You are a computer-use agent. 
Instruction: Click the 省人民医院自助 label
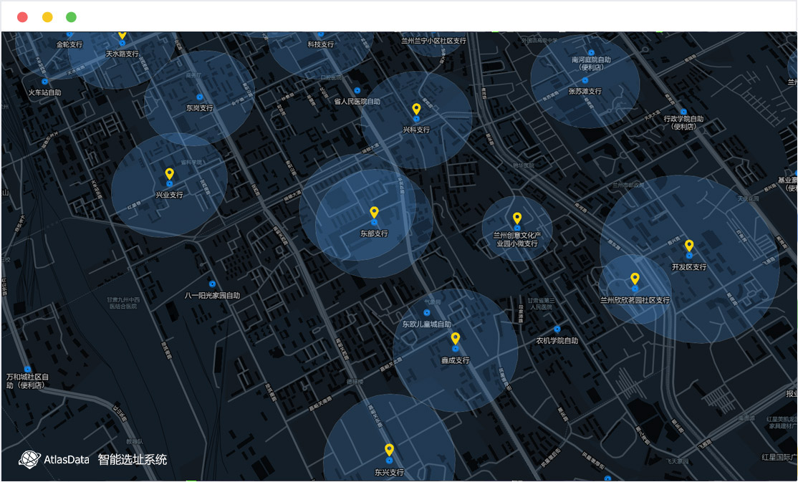click(357, 101)
